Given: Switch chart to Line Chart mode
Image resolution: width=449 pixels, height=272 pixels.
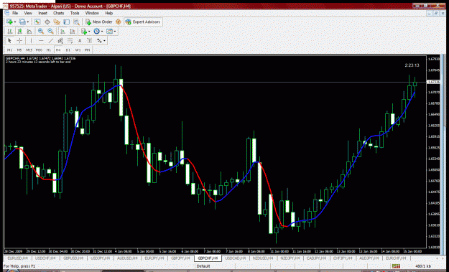Looking at the screenshot, I should point(29,31).
